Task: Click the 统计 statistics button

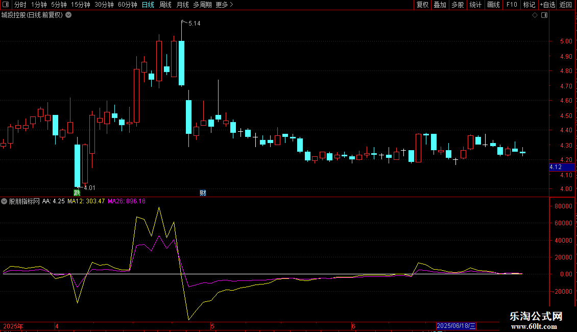Action: point(475,5)
